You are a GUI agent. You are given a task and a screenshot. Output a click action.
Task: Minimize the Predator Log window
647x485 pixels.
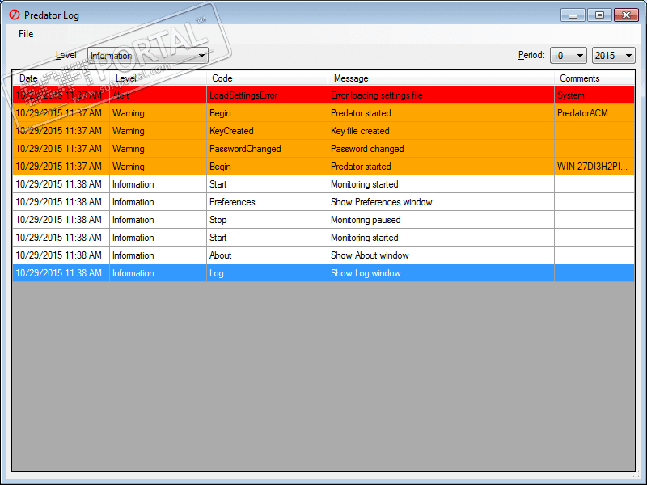point(573,15)
